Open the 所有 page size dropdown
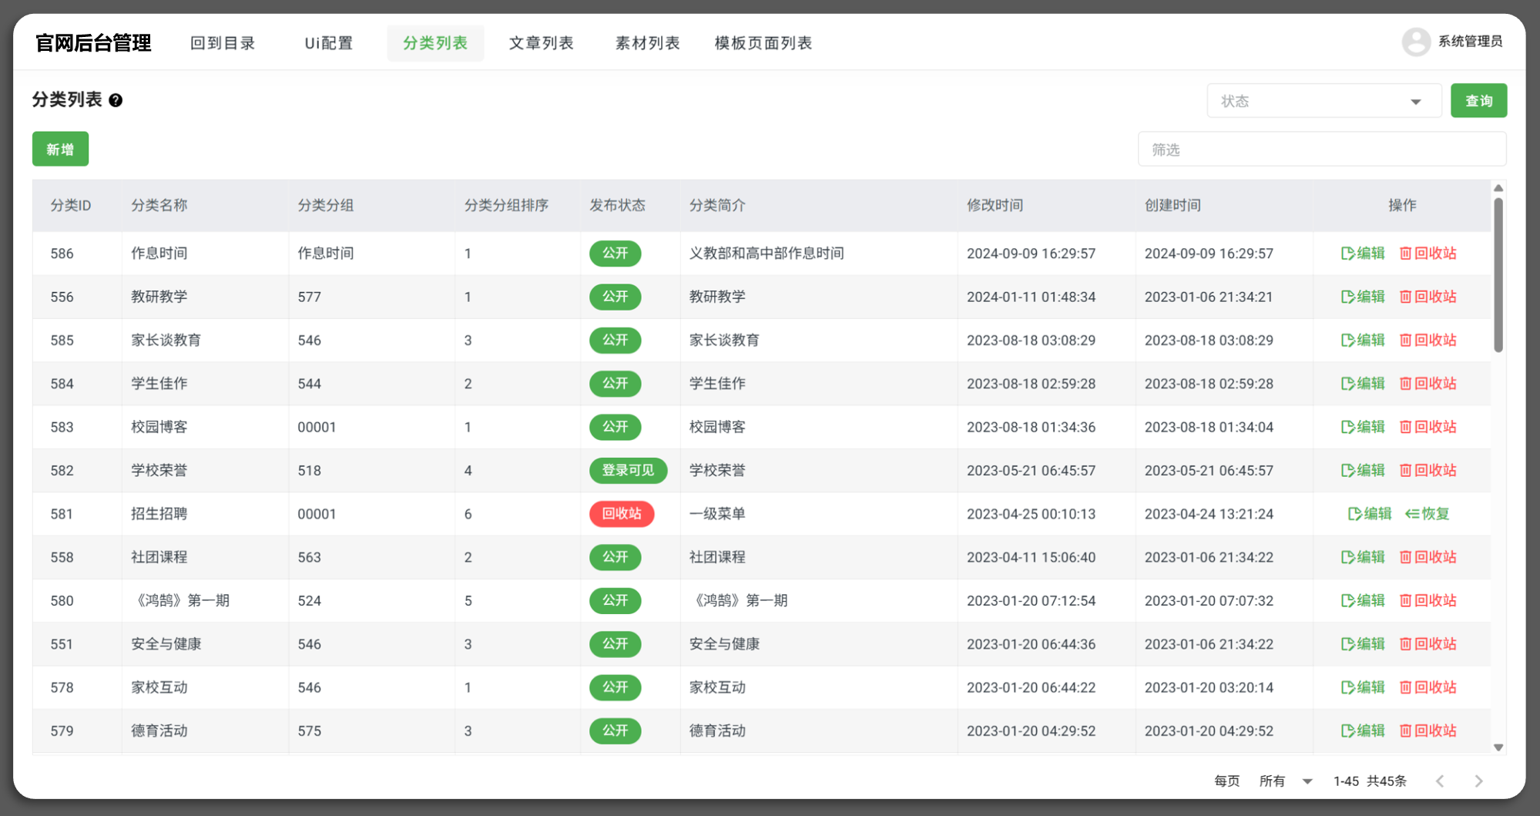The width and height of the screenshot is (1540, 816). click(x=1285, y=781)
